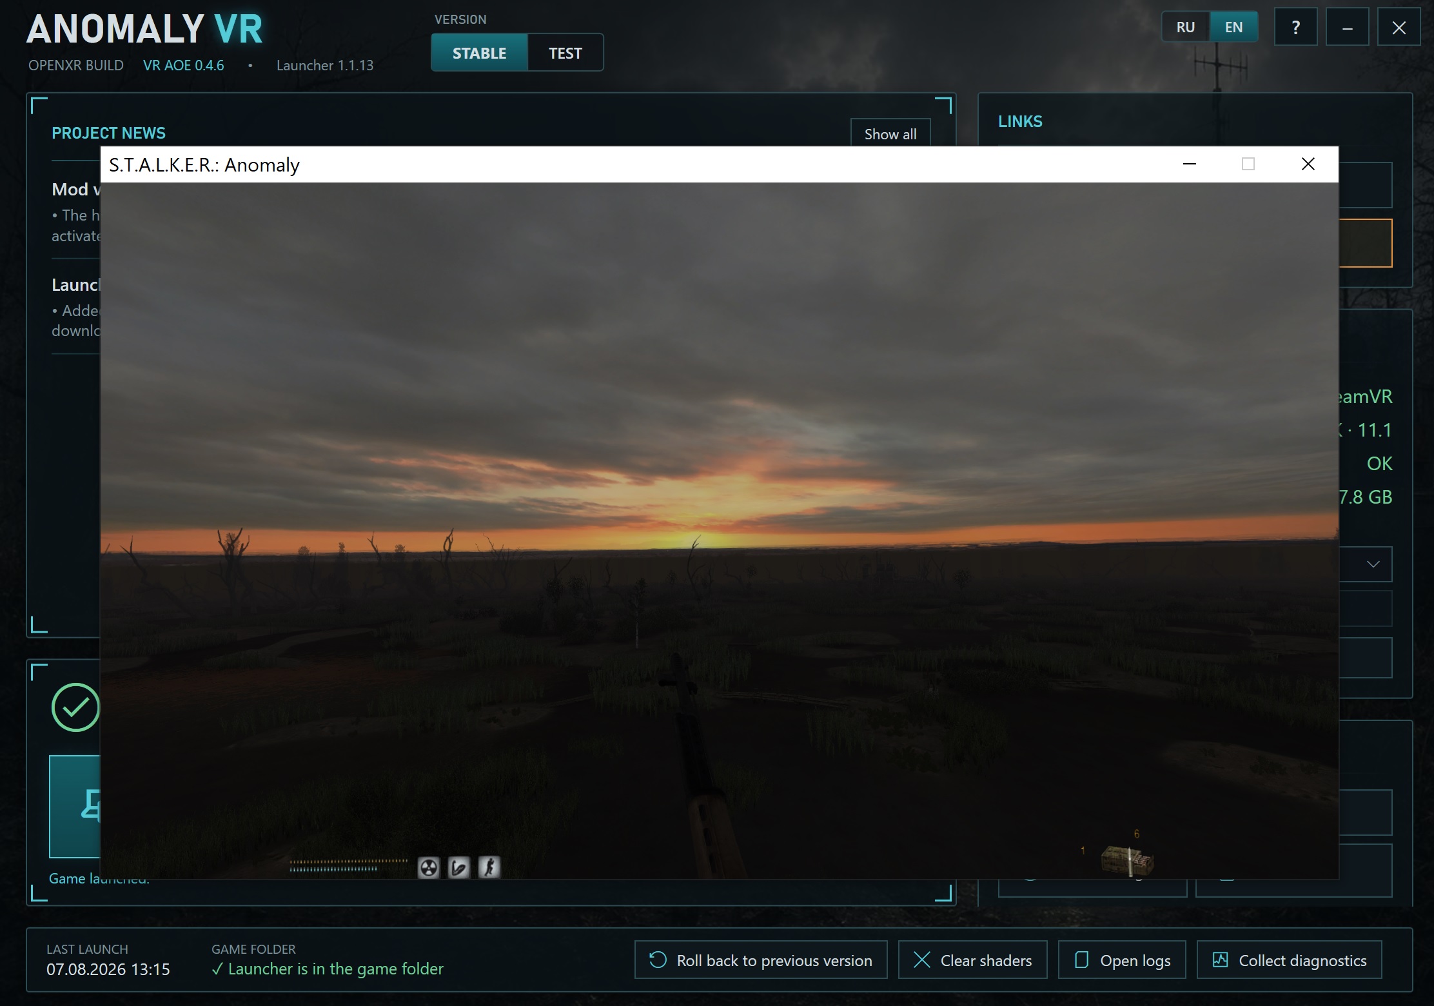Click the game viewport sunset scene
1434x1006 pixels.
tap(719, 530)
